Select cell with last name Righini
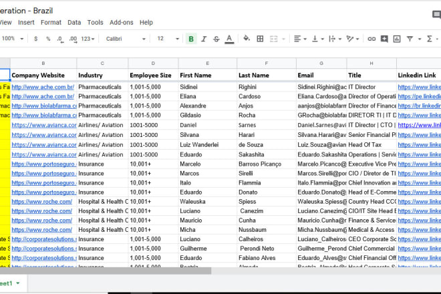This screenshot has height=294, width=441. pos(267,87)
